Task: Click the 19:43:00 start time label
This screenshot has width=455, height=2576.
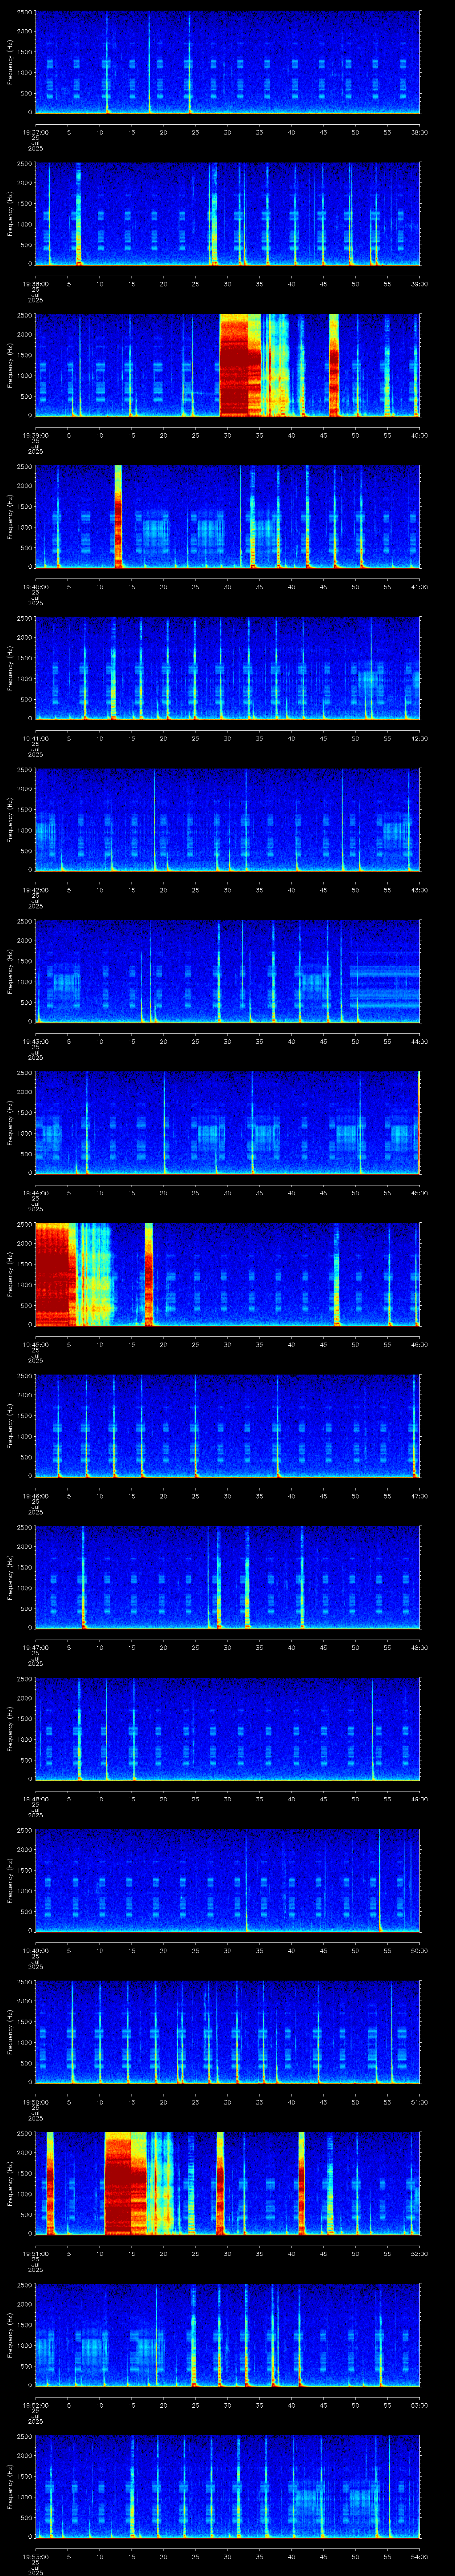Action: point(35,1041)
